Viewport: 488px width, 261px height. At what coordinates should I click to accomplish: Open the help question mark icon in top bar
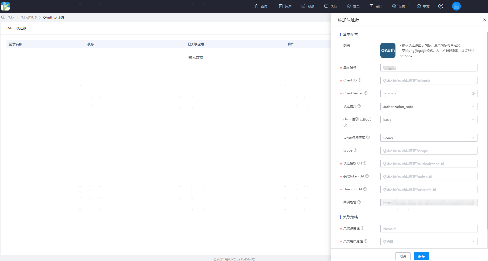(441, 6)
